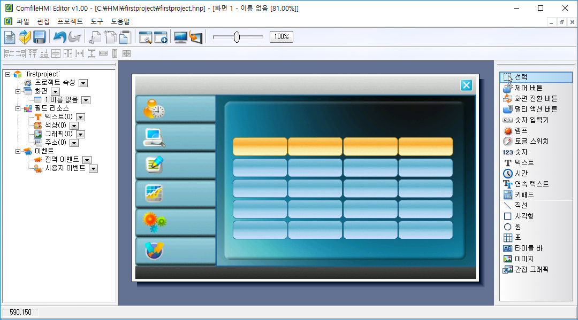Collapse the 이벤트 tree node

[18, 151]
